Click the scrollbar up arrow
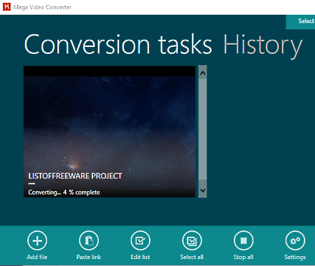 point(202,73)
